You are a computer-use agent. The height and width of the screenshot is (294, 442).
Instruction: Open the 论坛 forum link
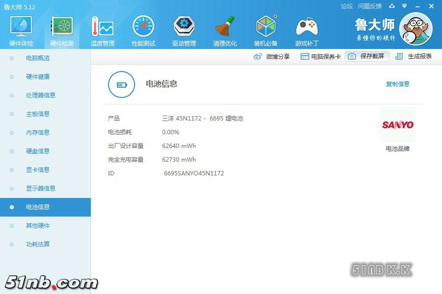(347, 6)
